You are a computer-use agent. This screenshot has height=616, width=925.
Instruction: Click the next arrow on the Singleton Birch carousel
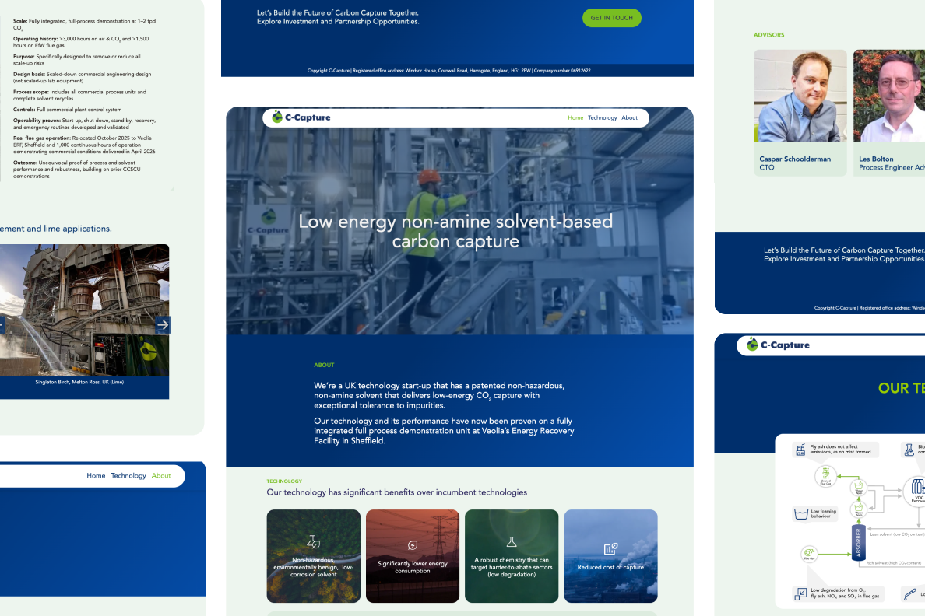point(163,325)
